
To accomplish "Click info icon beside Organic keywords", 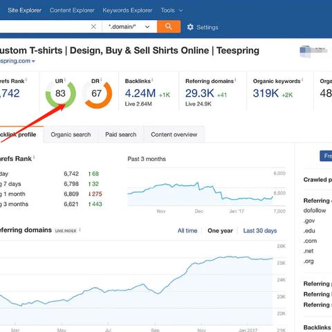I will click(x=302, y=80).
